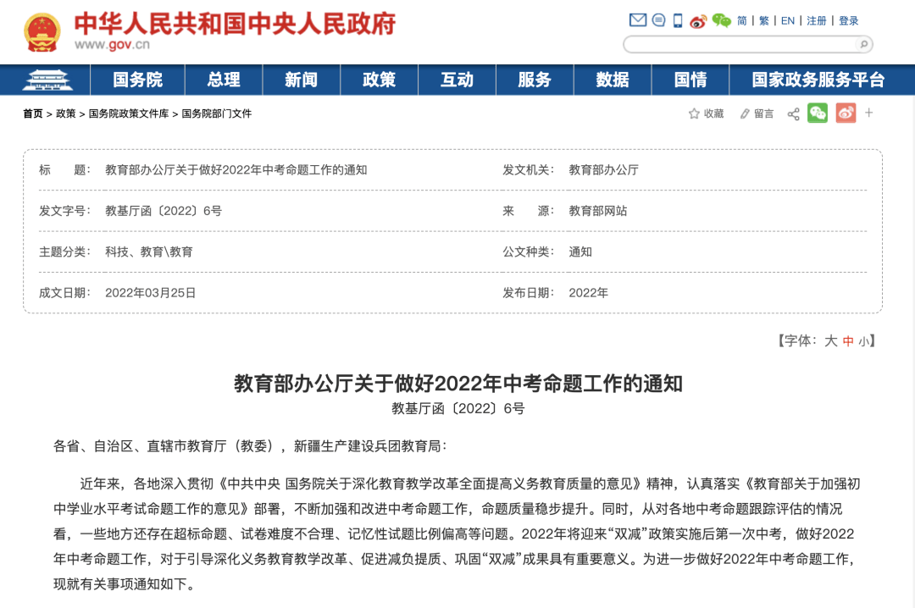915x608 pixels.
Task: Open 国家政务服务平台 nav item
Action: (x=818, y=80)
